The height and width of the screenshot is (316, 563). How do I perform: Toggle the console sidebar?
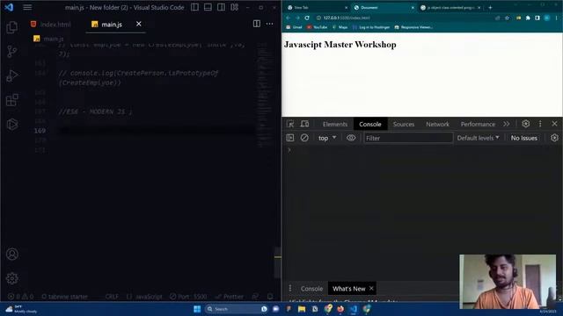click(x=290, y=138)
